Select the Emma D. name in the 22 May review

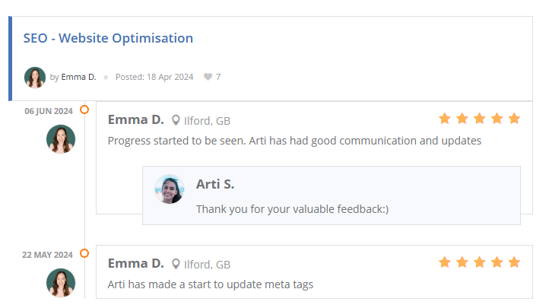click(x=135, y=263)
